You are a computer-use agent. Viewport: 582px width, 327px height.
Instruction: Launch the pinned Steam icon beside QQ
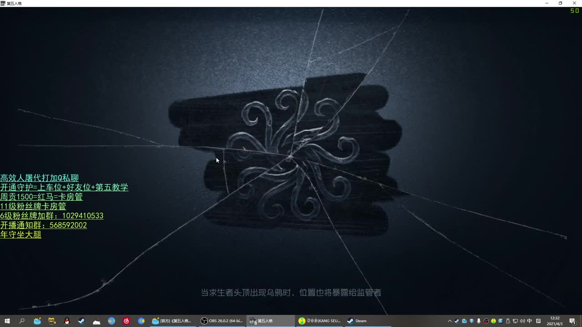(82, 321)
